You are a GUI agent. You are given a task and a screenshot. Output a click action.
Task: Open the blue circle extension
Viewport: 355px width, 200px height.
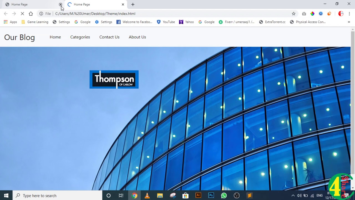click(321, 14)
